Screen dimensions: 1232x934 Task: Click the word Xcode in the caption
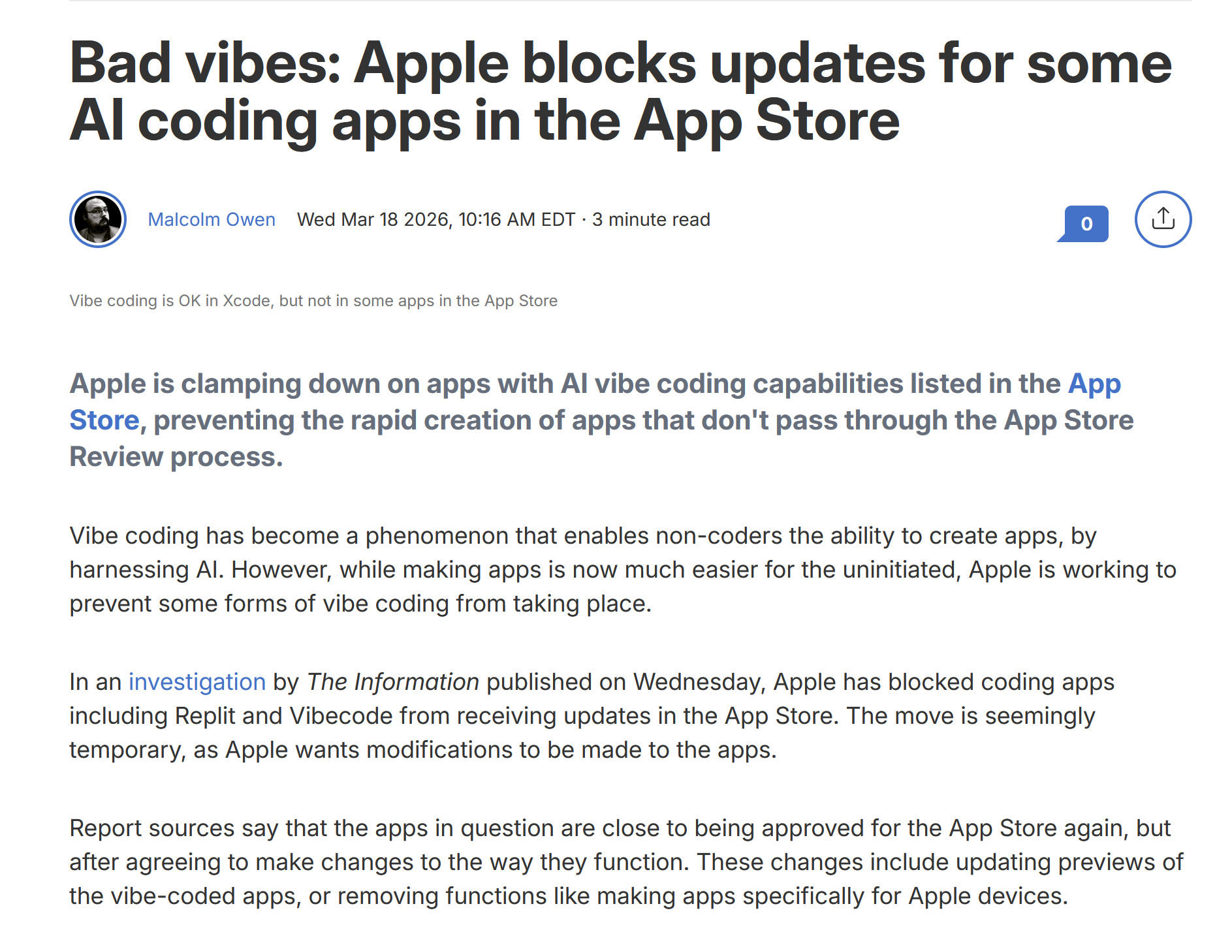click(246, 301)
